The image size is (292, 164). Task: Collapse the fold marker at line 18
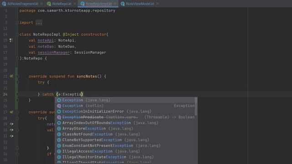17,58
